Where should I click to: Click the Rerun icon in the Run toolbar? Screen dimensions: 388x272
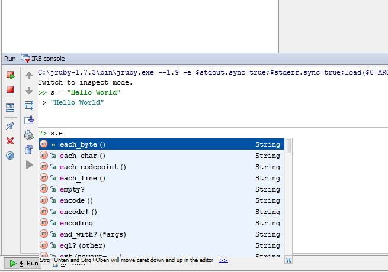click(10, 75)
